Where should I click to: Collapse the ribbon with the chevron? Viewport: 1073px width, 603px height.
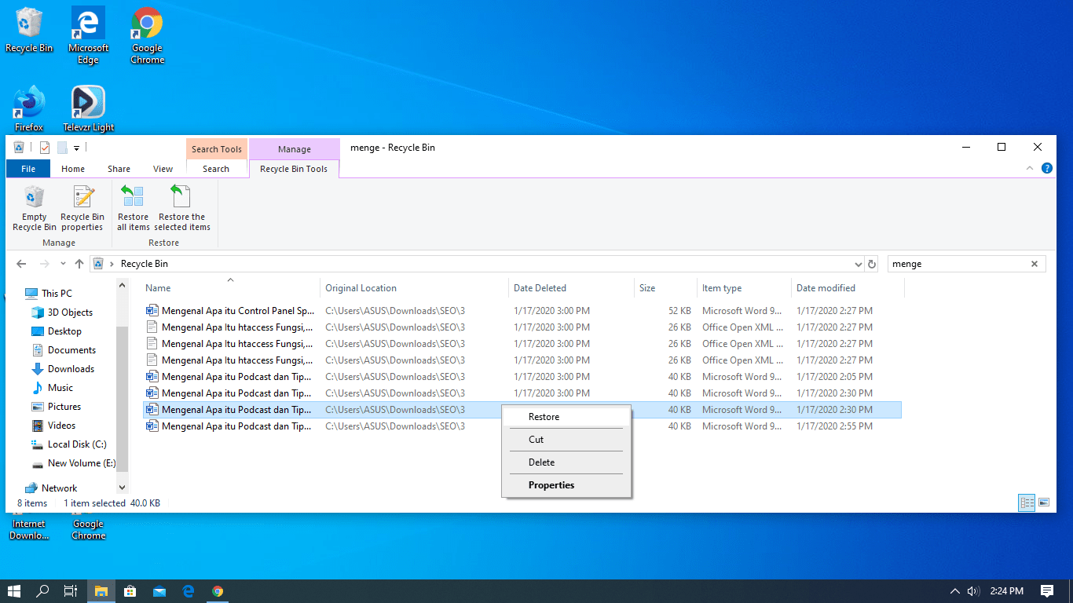point(1031,168)
